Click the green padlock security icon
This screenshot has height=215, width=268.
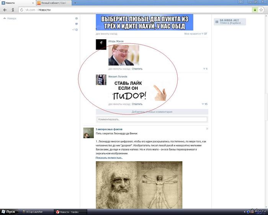pyautogui.click(x=255, y=10)
